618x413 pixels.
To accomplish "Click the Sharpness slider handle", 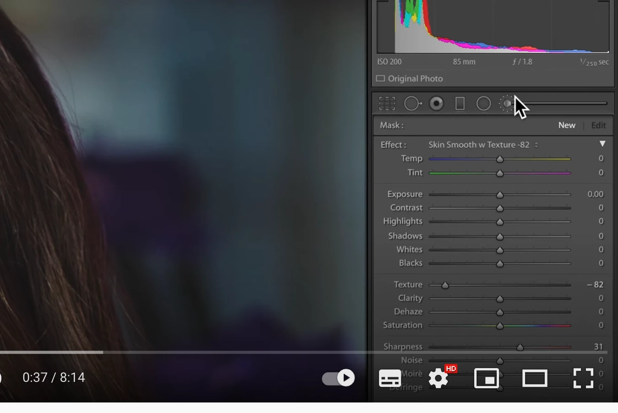I will point(520,348).
